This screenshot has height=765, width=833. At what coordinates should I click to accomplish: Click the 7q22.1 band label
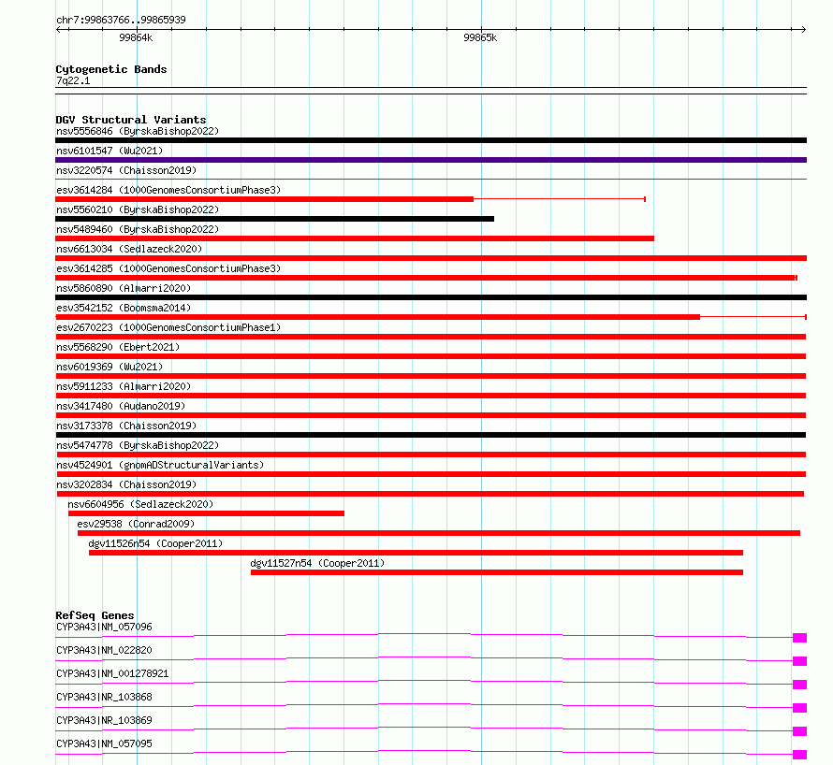(x=73, y=80)
